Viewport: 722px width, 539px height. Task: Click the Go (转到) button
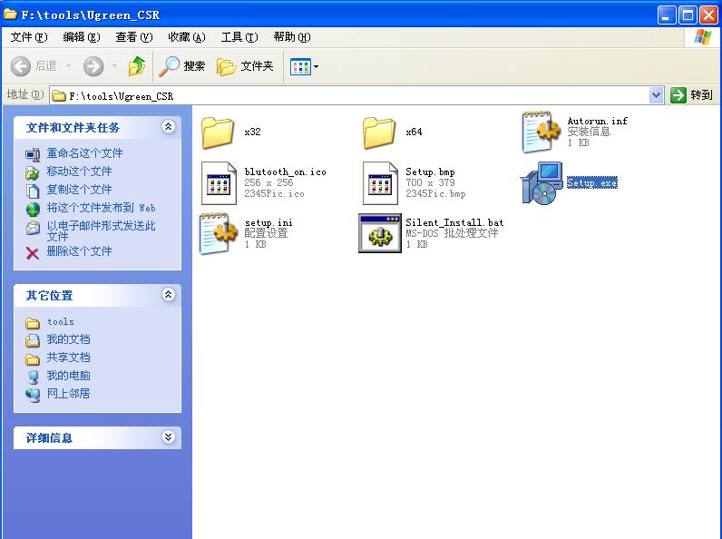click(x=691, y=95)
